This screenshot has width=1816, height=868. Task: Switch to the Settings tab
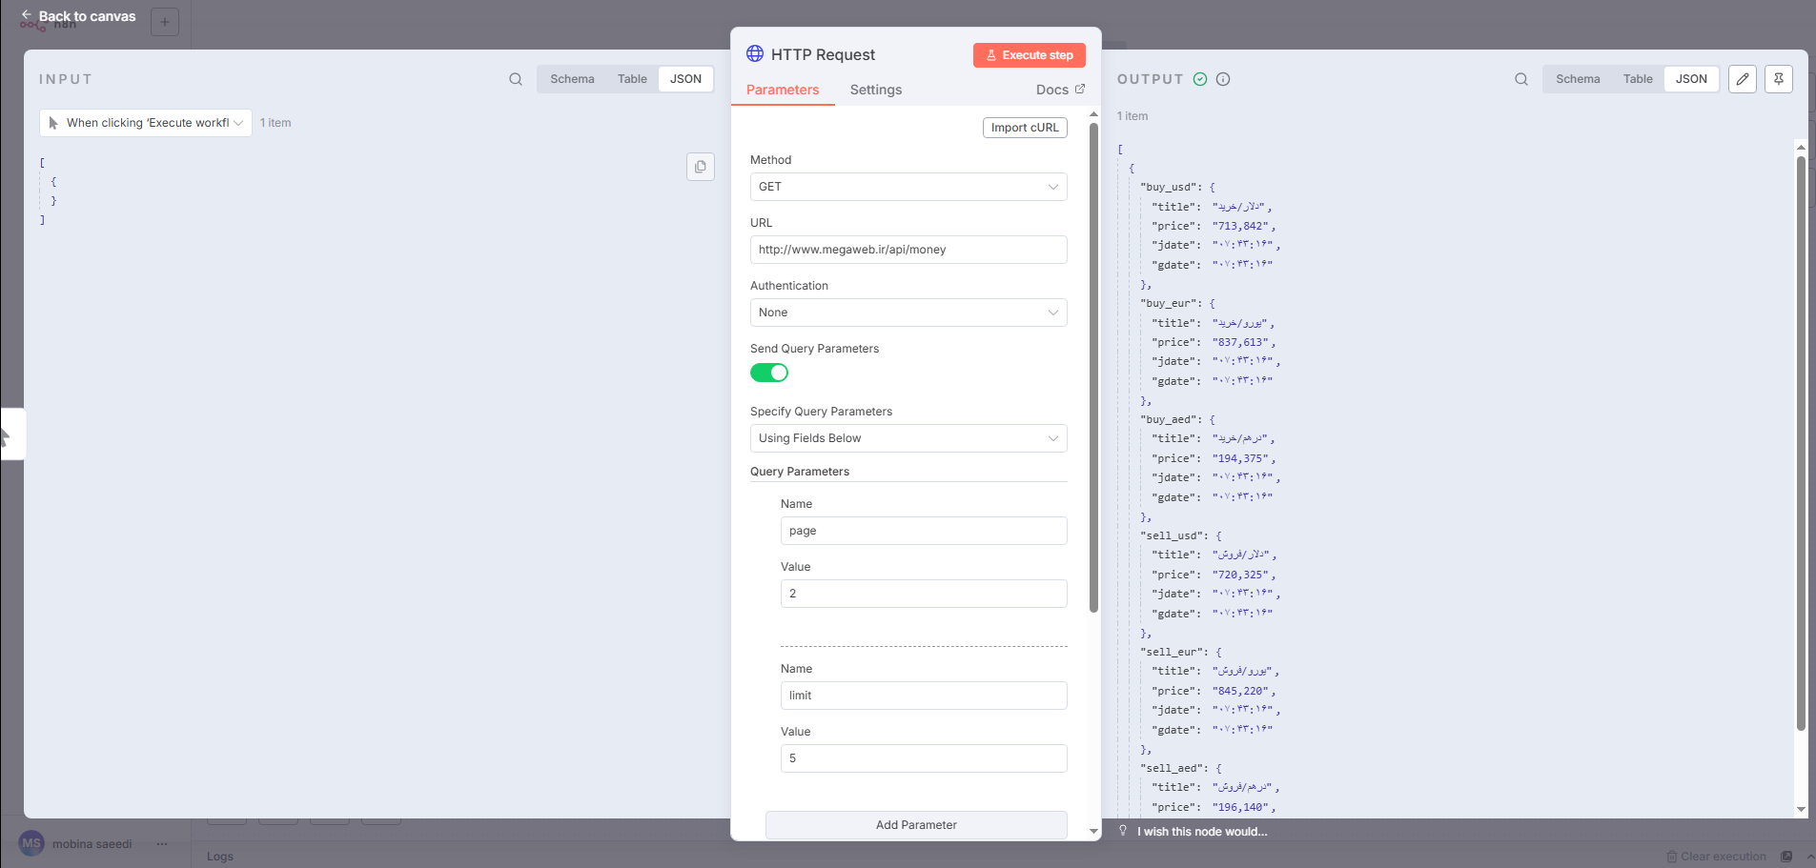pos(875,90)
